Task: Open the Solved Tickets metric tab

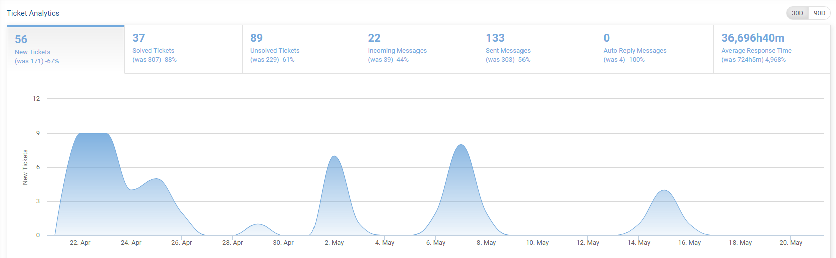Action: [x=183, y=49]
